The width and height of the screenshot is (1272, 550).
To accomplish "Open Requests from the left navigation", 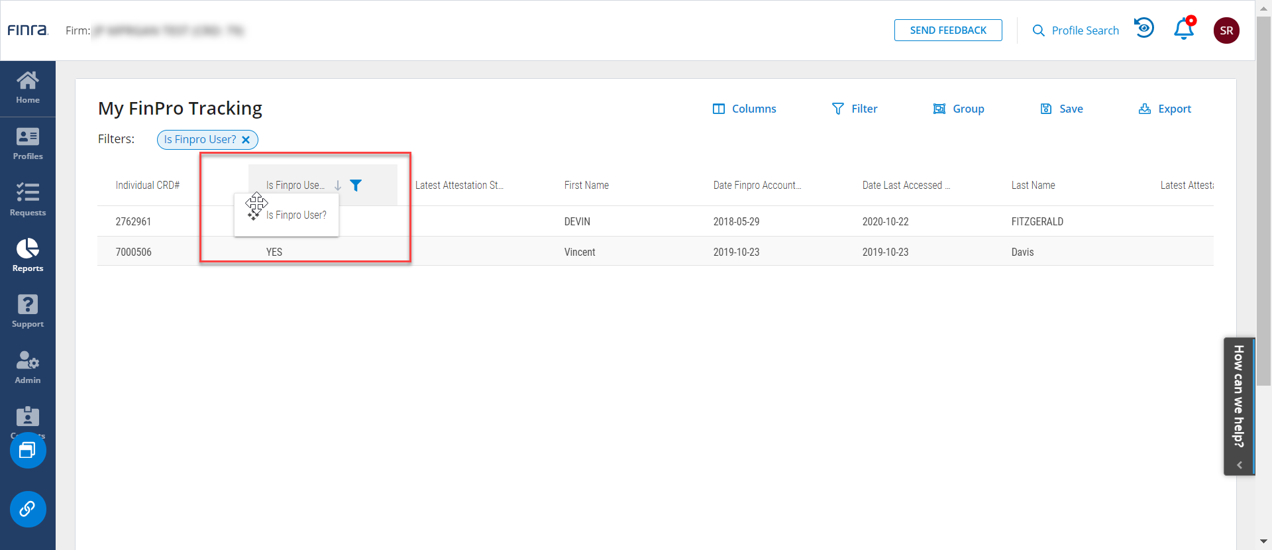I will [x=28, y=200].
